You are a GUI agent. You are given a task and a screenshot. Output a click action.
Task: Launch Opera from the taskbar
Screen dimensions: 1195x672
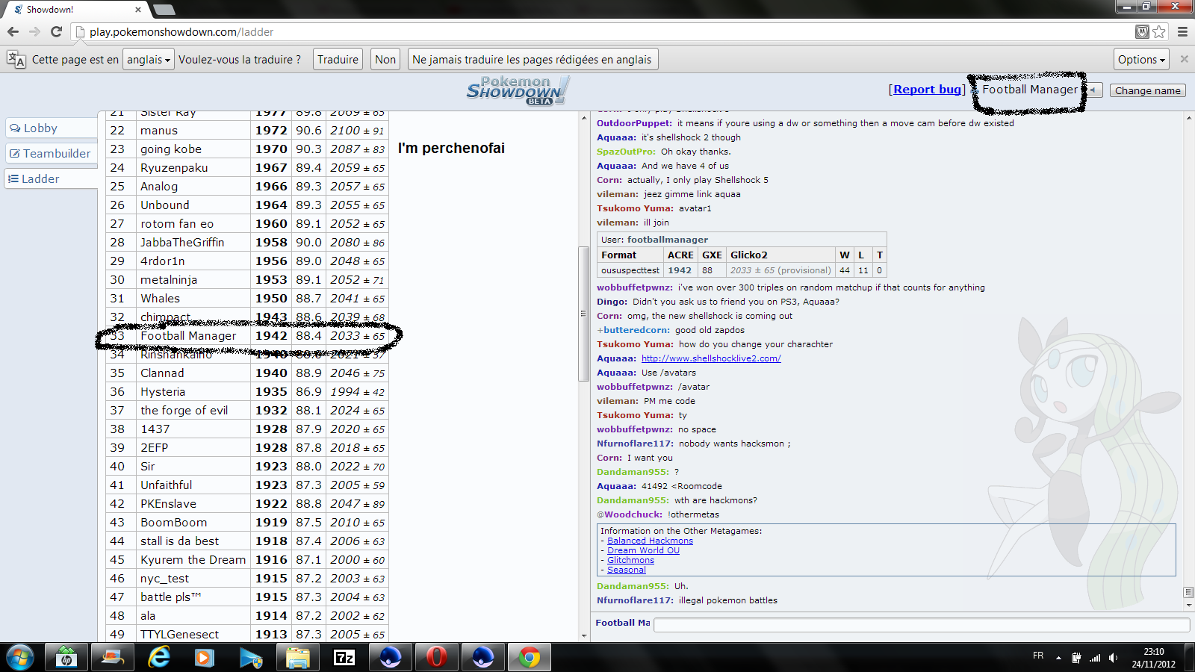(x=436, y=657)
